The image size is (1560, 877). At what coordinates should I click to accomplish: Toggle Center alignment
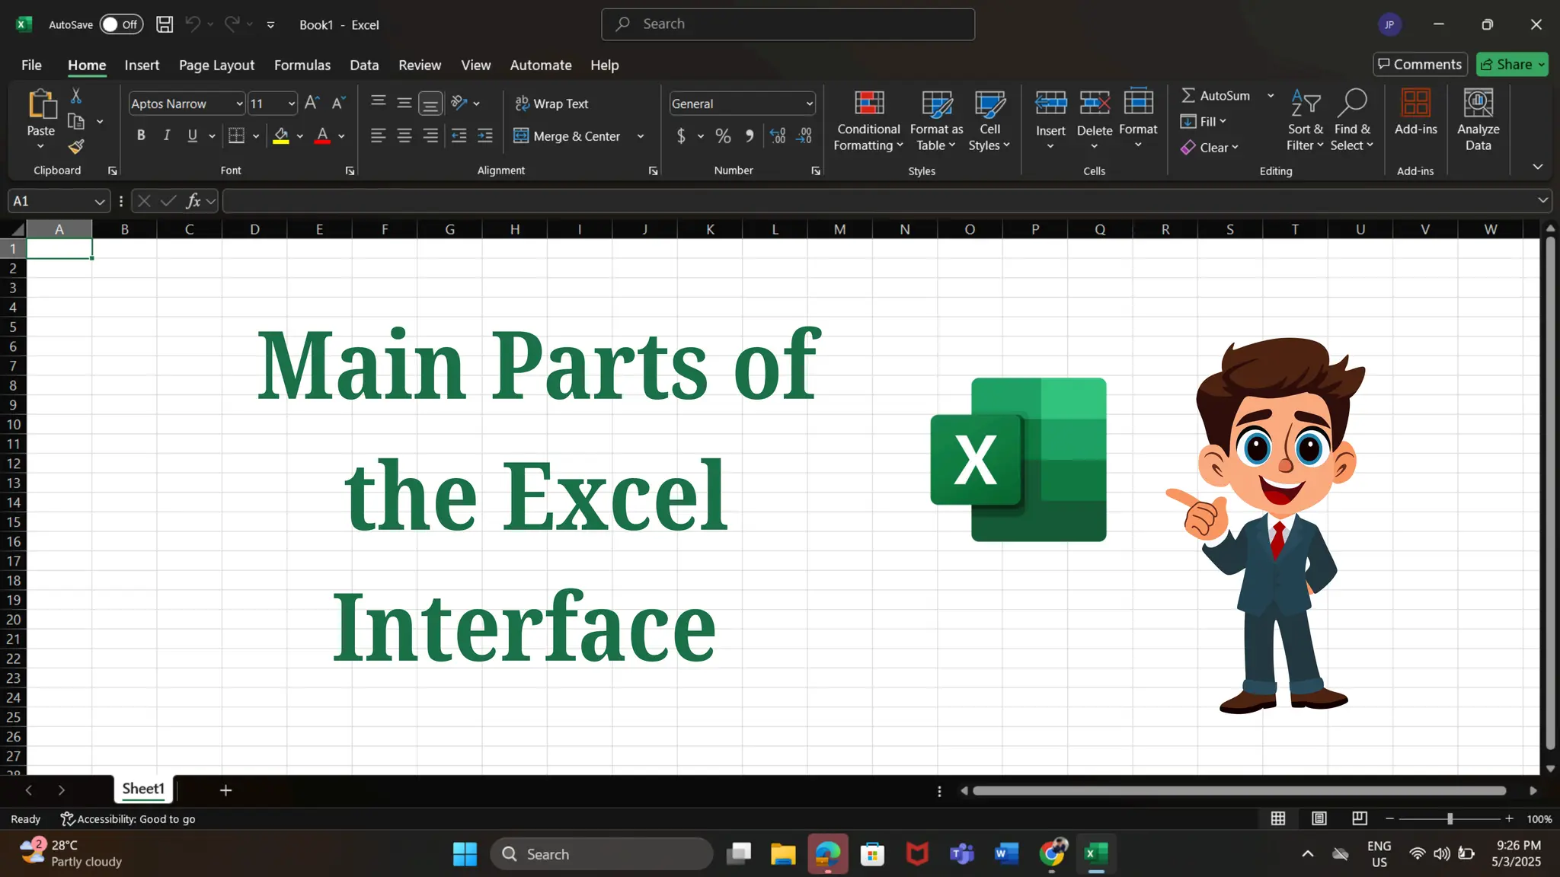tap(404, 136)
